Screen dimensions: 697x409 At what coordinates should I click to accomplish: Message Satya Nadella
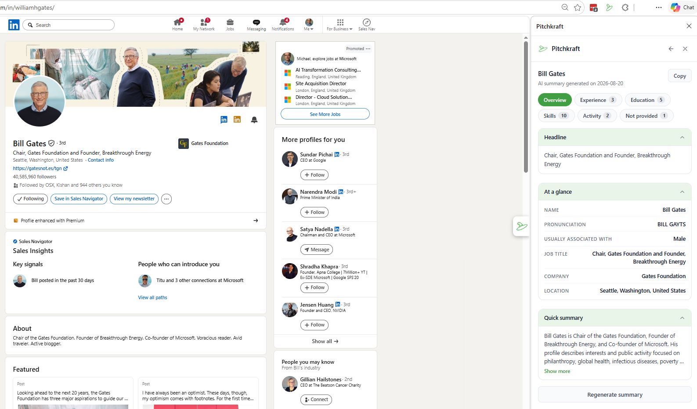(317, 250)
